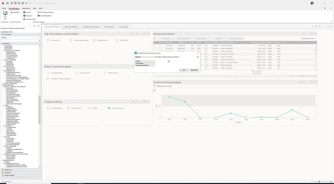This screenshot has width=334, height=184.
Task: Open the Bearbeiten ribbon tab
Action: [26, 8]
